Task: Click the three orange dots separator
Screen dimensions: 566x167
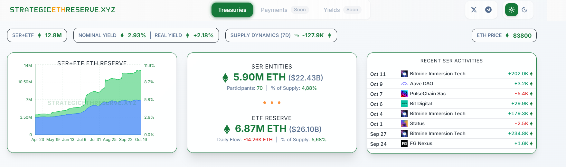Action: point(272,103)
